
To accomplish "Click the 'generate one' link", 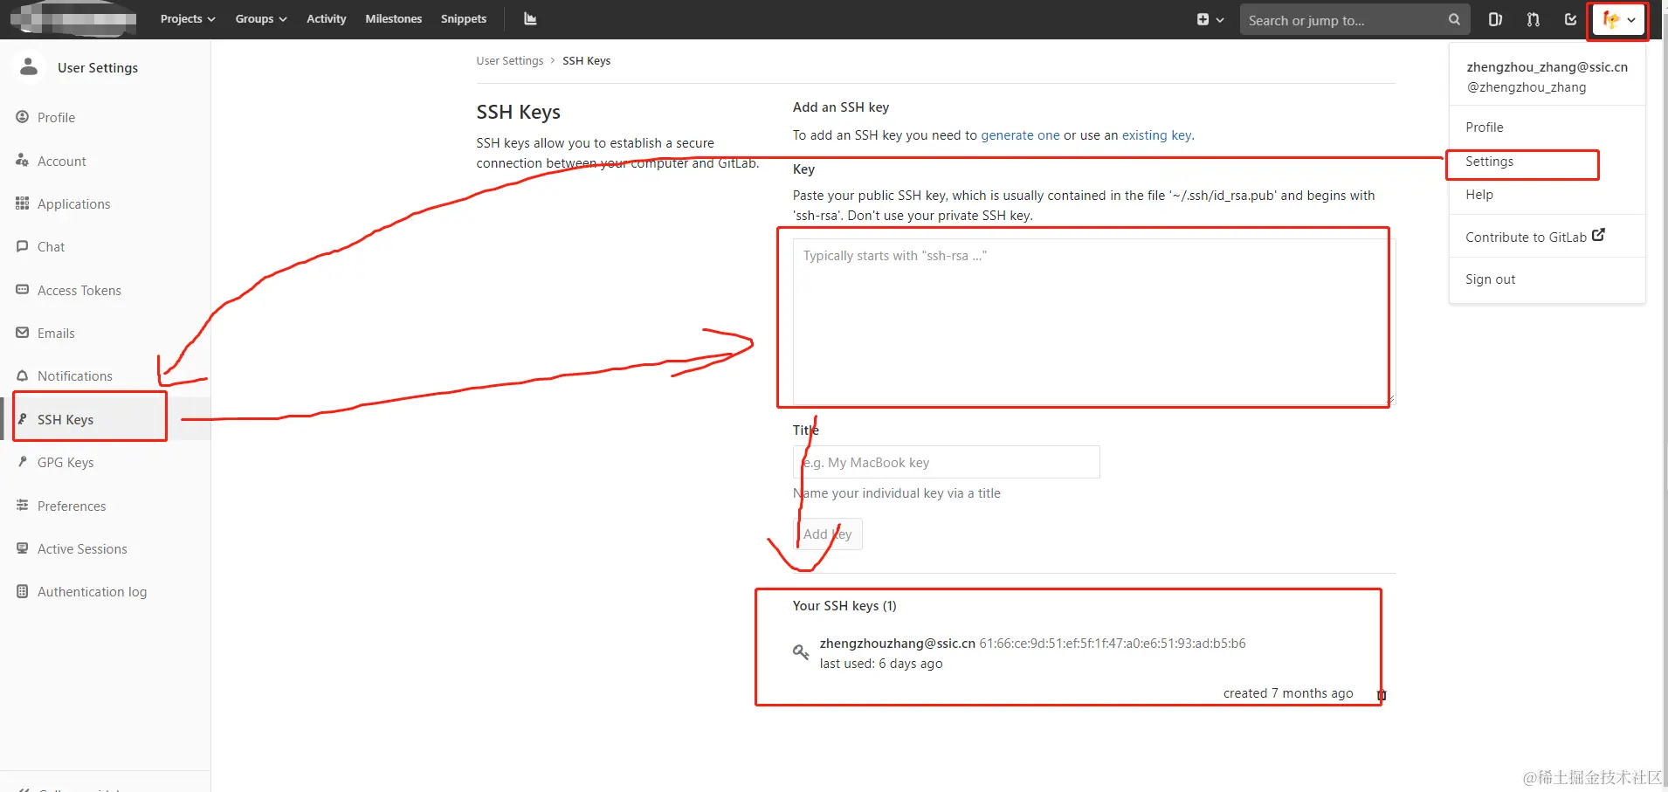I will point(1020,135).
